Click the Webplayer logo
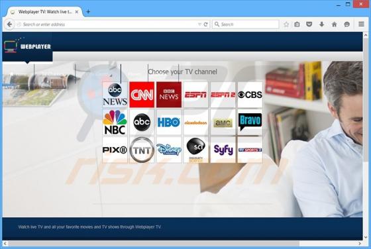This screenshot has width=371, height=249. (27, 46)
